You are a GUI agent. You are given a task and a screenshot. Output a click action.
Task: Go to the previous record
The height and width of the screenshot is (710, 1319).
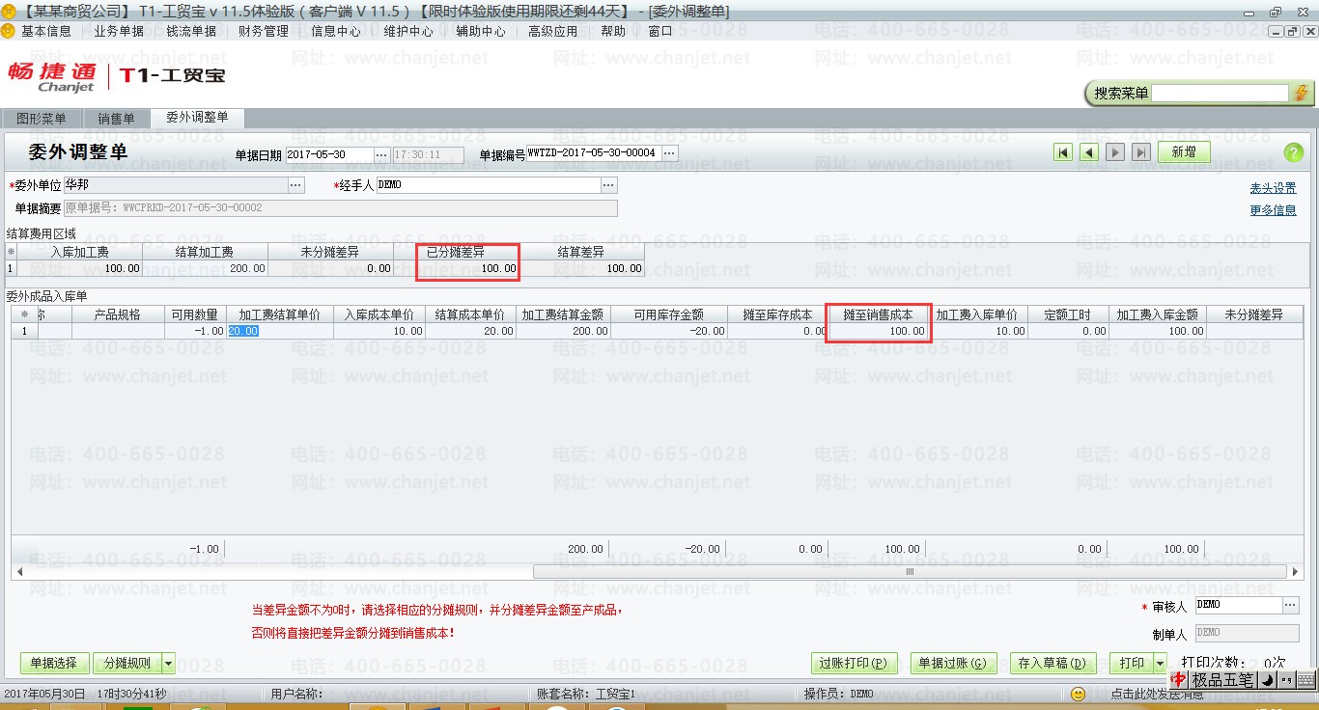tap(1089, 152)
